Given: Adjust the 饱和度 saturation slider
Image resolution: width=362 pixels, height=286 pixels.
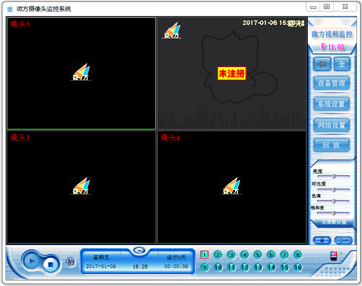Looking at the screenshot, I should (x=334, y=213).
